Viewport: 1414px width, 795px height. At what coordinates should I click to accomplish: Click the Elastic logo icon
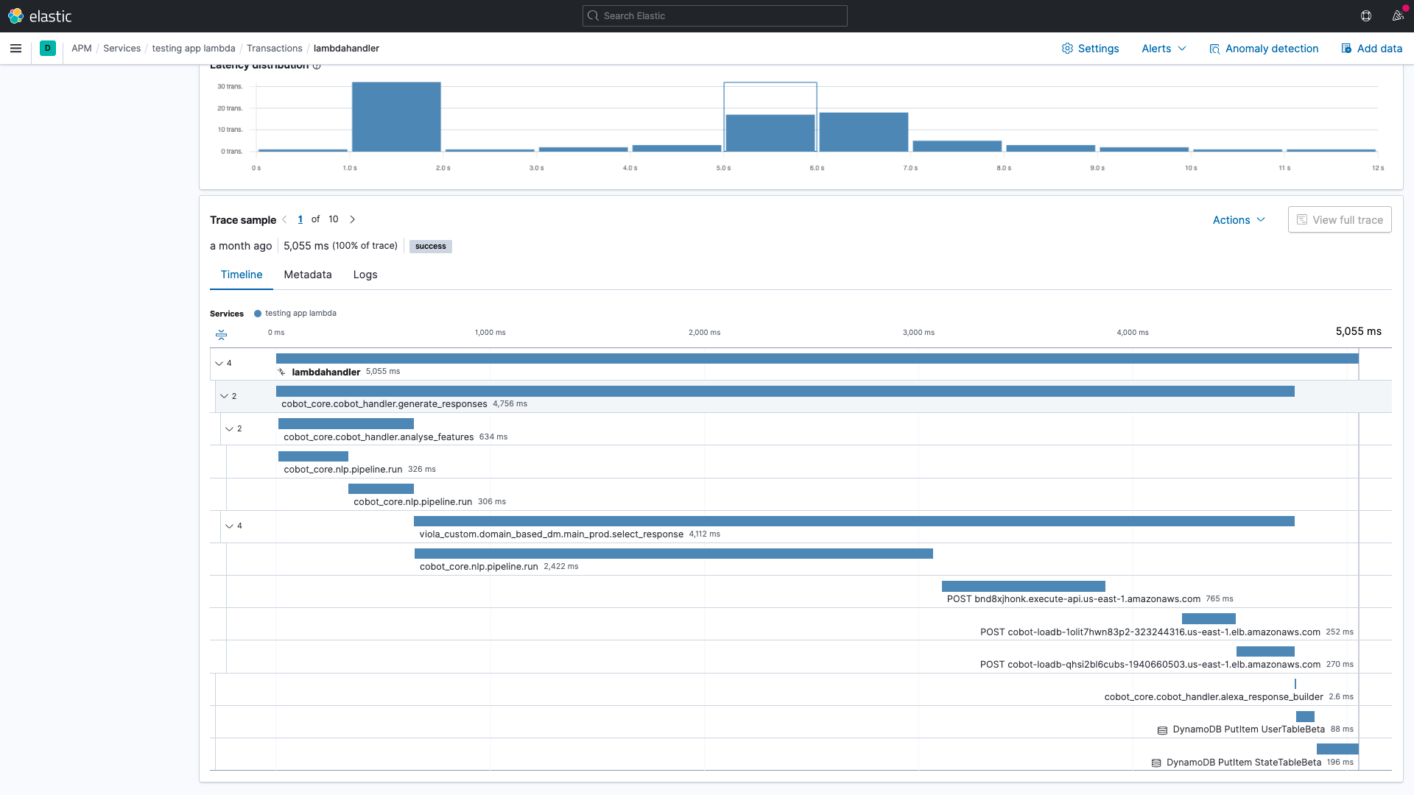15,15
